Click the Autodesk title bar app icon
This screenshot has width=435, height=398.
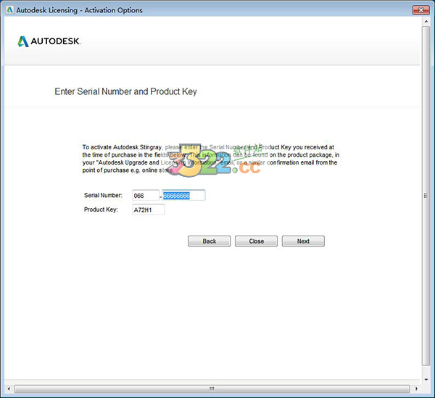point(9,10)
